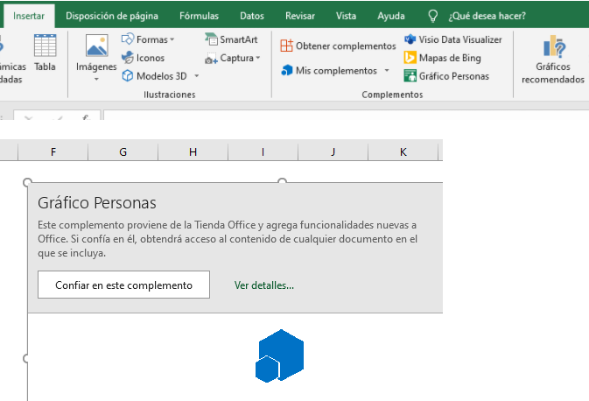The height and width of the screenshot is (401, 589).
Task: Insert Iconos from the ribbon
Action: point(143,58)
